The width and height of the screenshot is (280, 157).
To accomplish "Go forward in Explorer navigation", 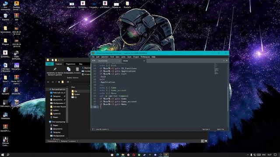I will tap(52, 82).
